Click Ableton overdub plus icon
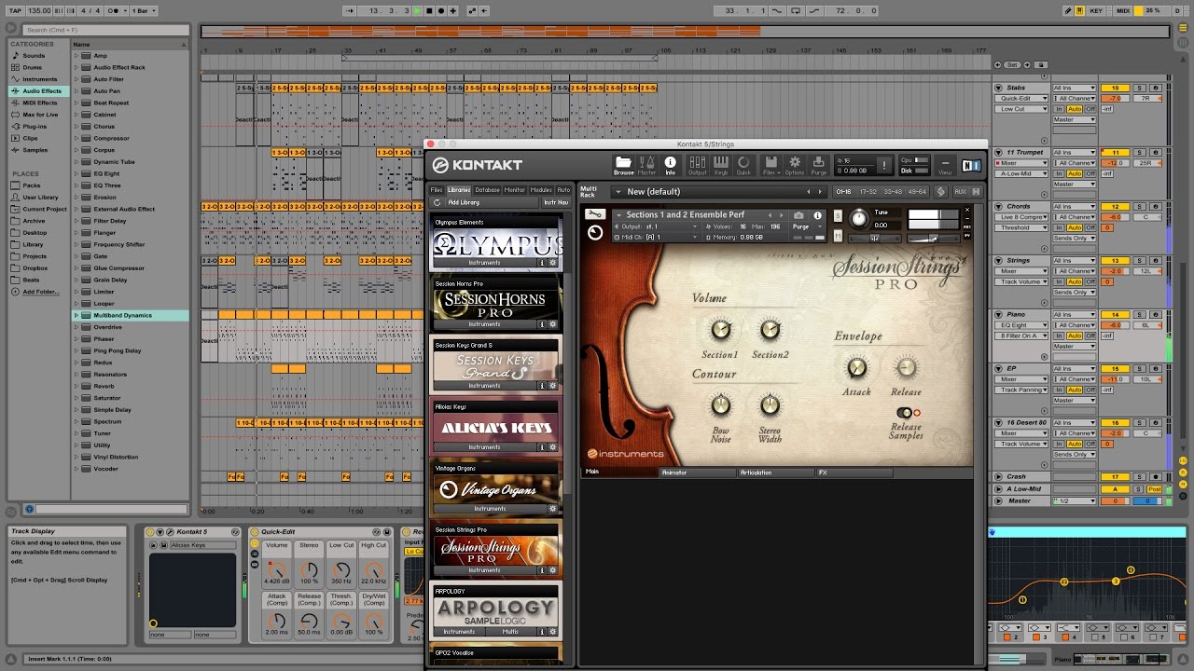This screenshot has height=671, width=1194. [453, 10]
